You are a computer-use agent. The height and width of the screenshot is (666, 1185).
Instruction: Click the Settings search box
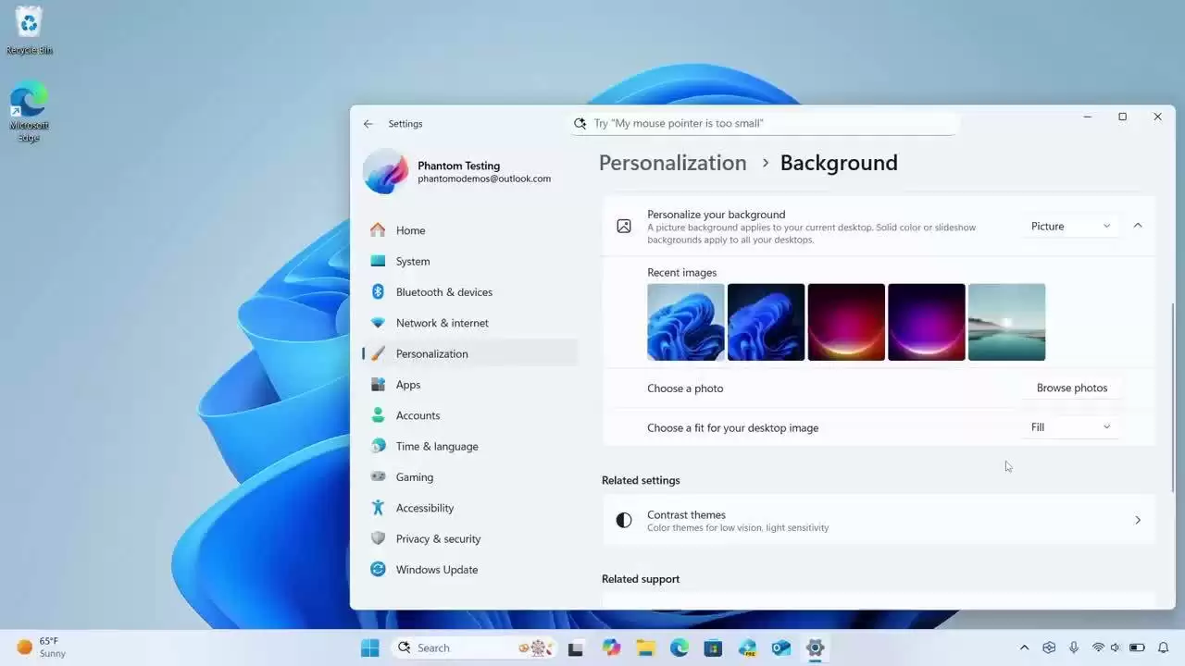[x=765, y=123]
